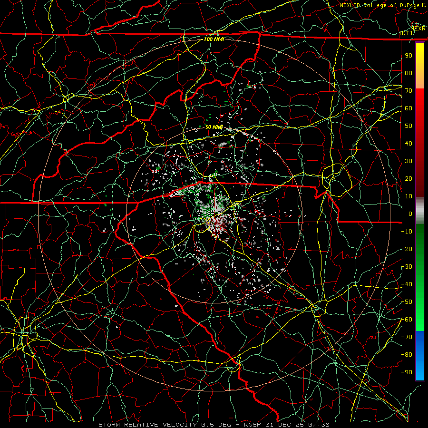428x428 pixels.
Task: Click the -90 value on the velocity scale
Action: (x=407, y=372)
